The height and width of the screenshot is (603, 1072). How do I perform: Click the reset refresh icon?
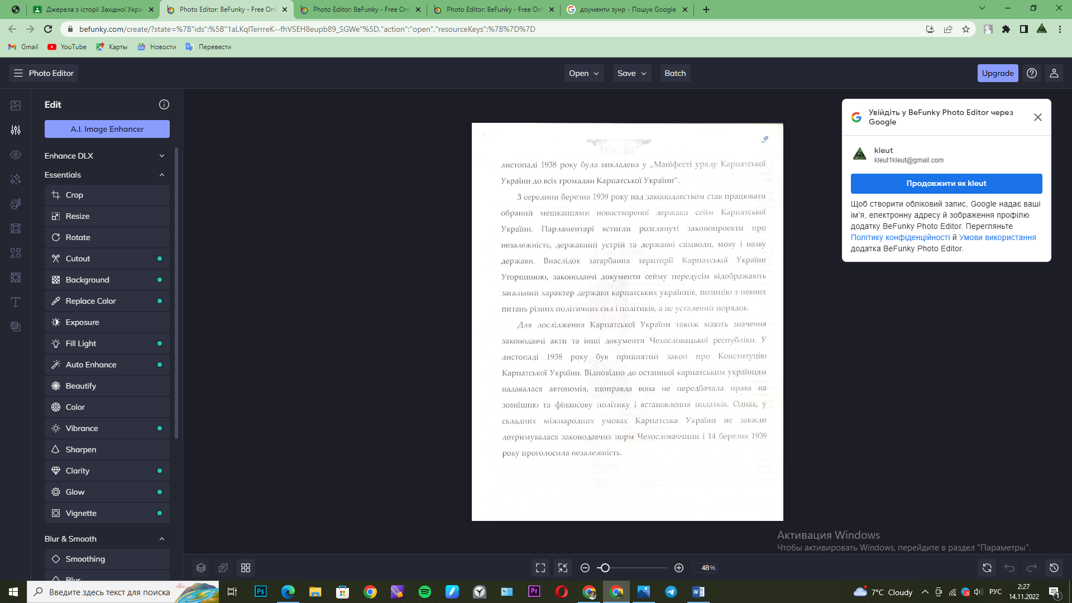(x=987, y=568)
